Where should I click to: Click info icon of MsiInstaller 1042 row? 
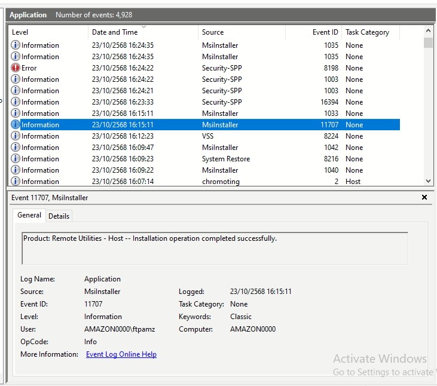point(16,147)
